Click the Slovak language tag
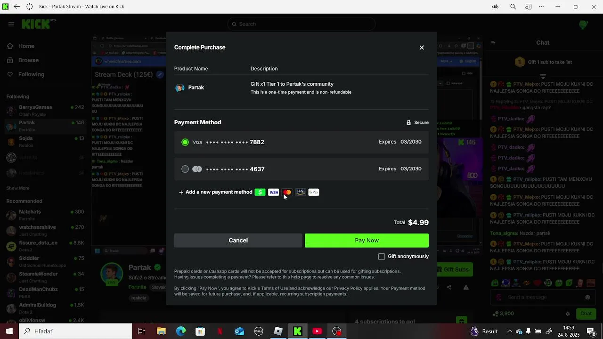This screenshot has width=603, height=339. pyautogui.click(x=158, y=287)
